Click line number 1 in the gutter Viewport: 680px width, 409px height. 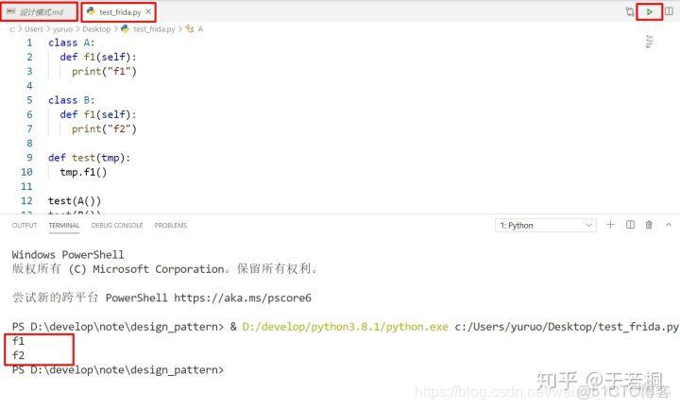click(x=29, y=43)
